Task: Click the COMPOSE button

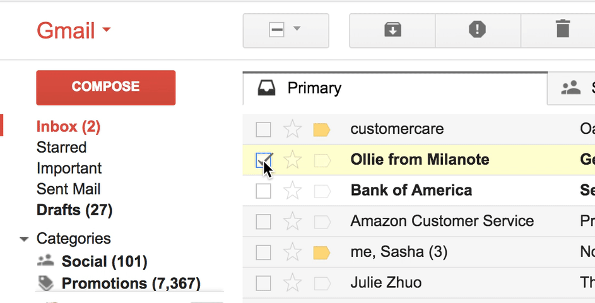Action: point(106,87)
